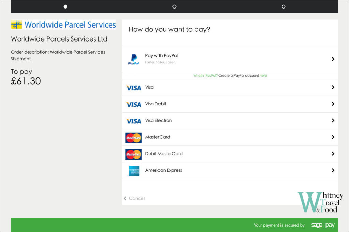This screenshot has height=232, width=349.
Task: Open the MasterCard row chevron arrow
Action: coord(333,137)
